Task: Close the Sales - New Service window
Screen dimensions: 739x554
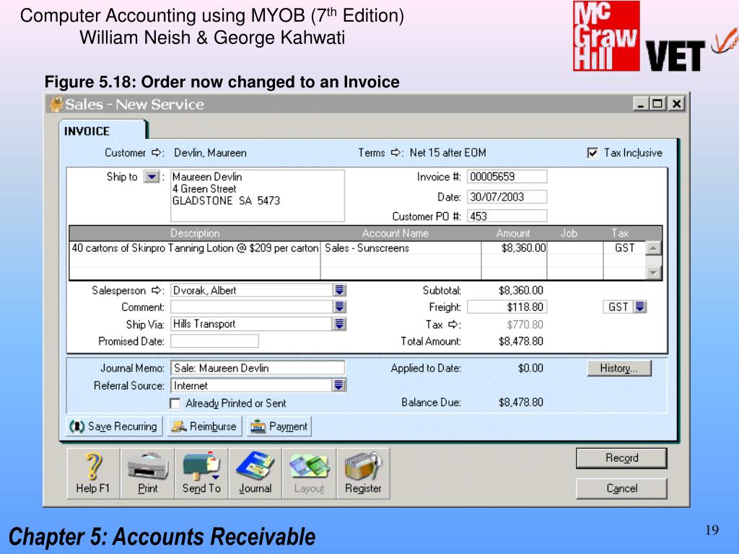Action: click(x=677, y=104)
